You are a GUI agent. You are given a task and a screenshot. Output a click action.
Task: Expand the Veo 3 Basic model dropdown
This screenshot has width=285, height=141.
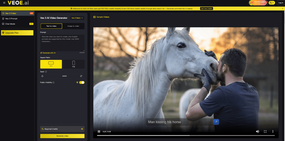click(77, 18)
